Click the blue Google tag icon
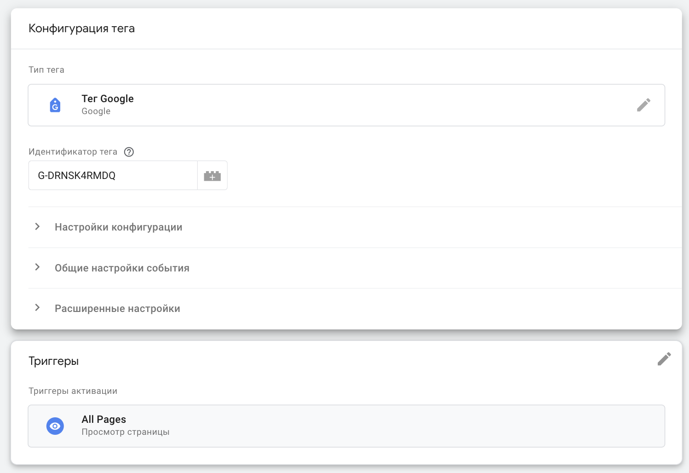Viewport: 689px width, 473px height. (x=55, y=105)
